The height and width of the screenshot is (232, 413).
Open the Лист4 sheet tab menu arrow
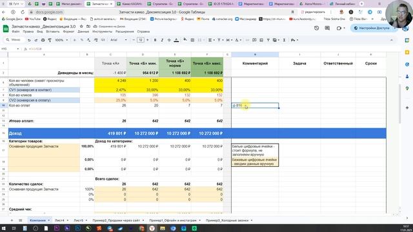click(67, 220)
